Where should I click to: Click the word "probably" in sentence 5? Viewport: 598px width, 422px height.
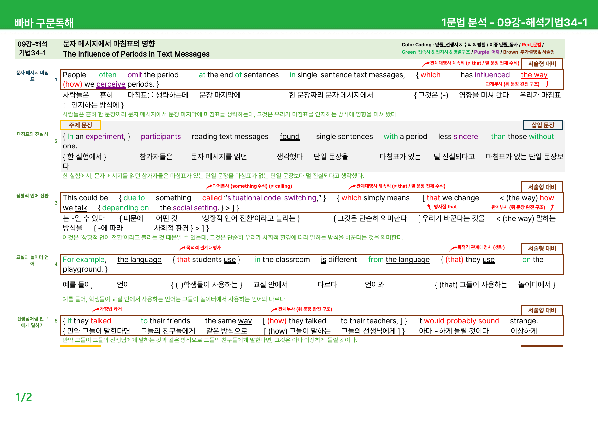[x=461, y=321]
